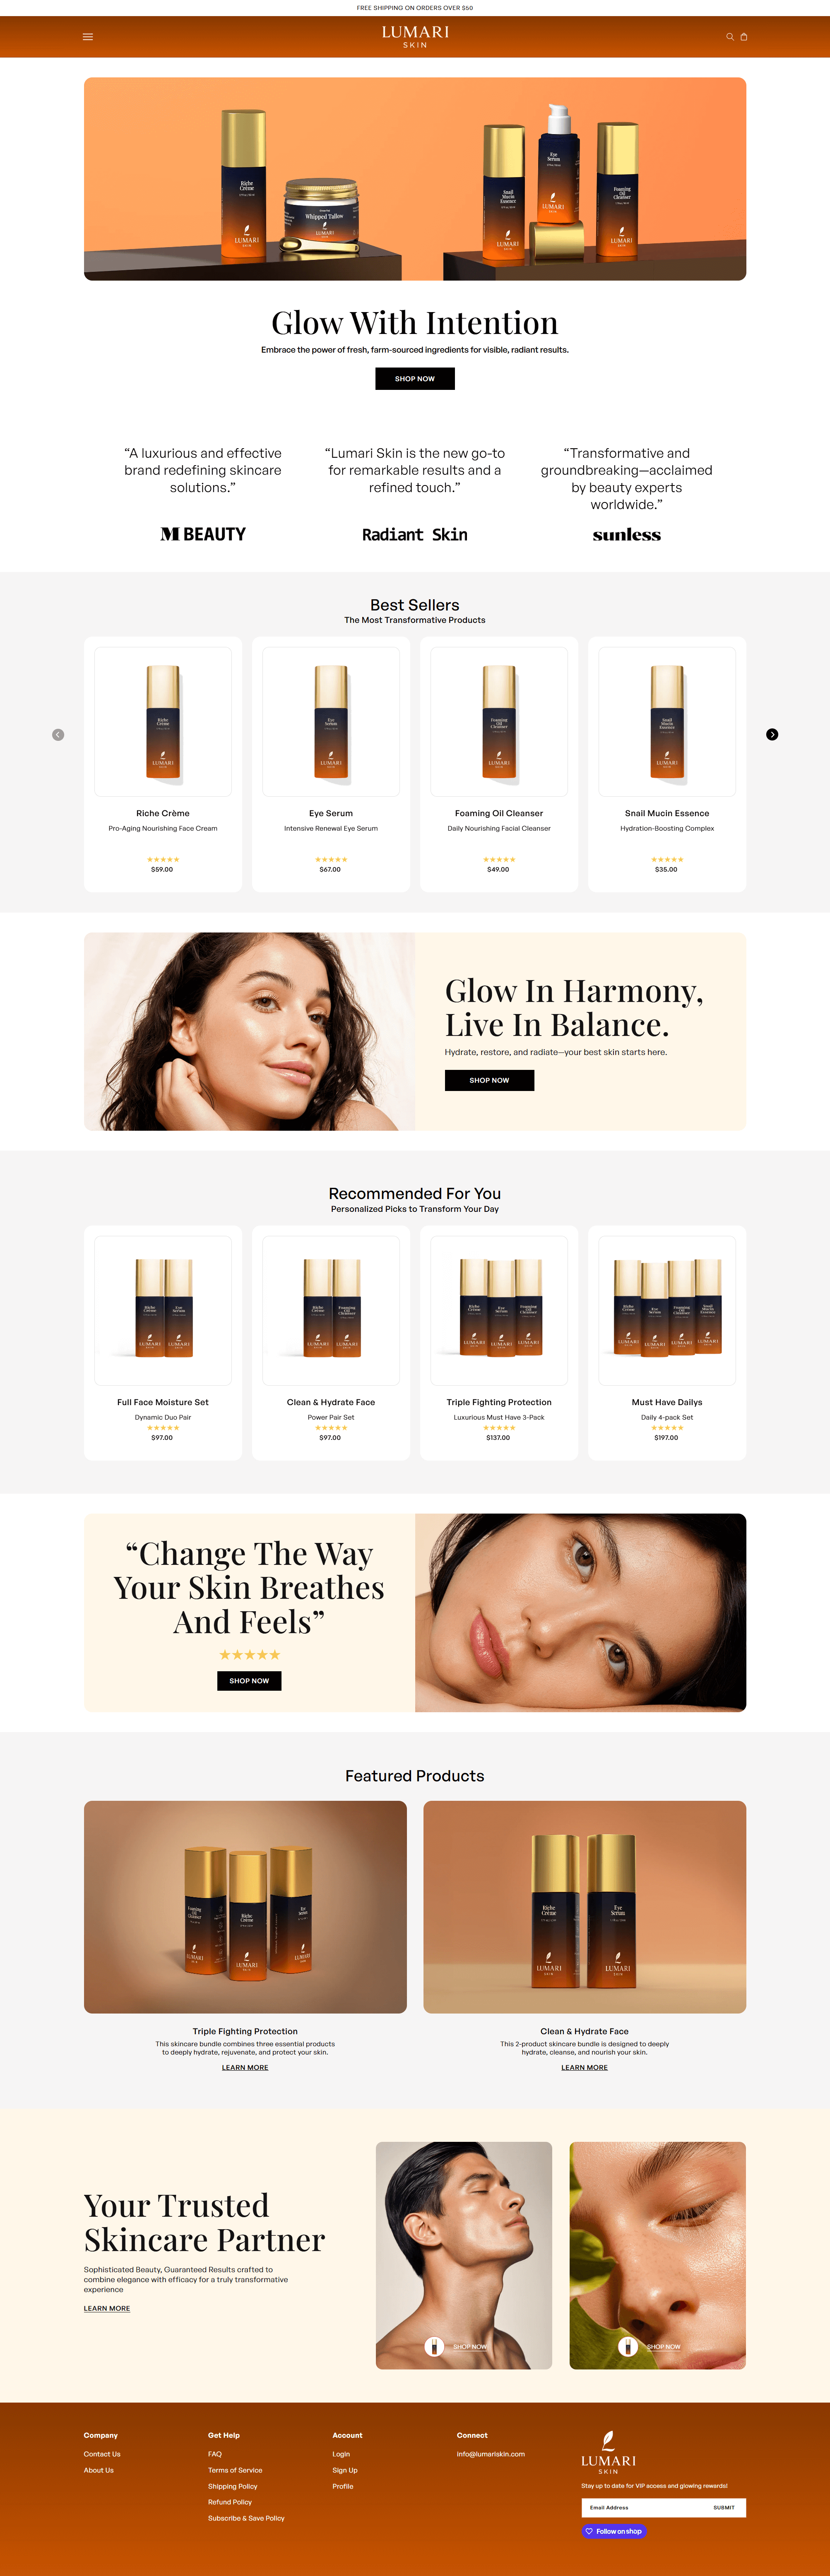Click Learn More under Clean & Hydrate Face

[584, 2067]
